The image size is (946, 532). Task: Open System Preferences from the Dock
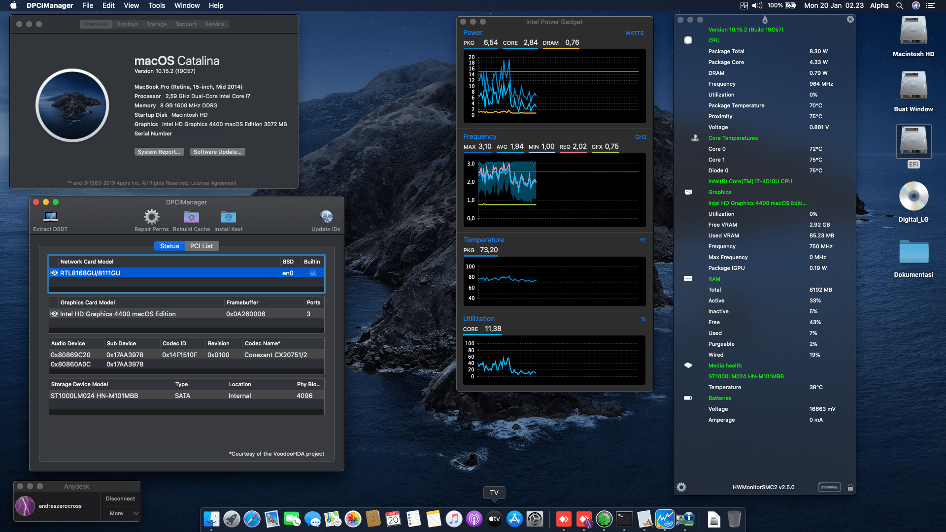click(x=535, y=519)
